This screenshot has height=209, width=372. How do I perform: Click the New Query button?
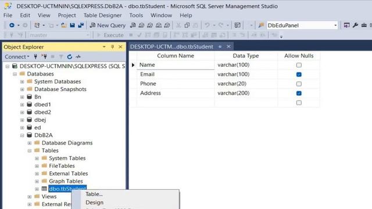pos(108,26)
